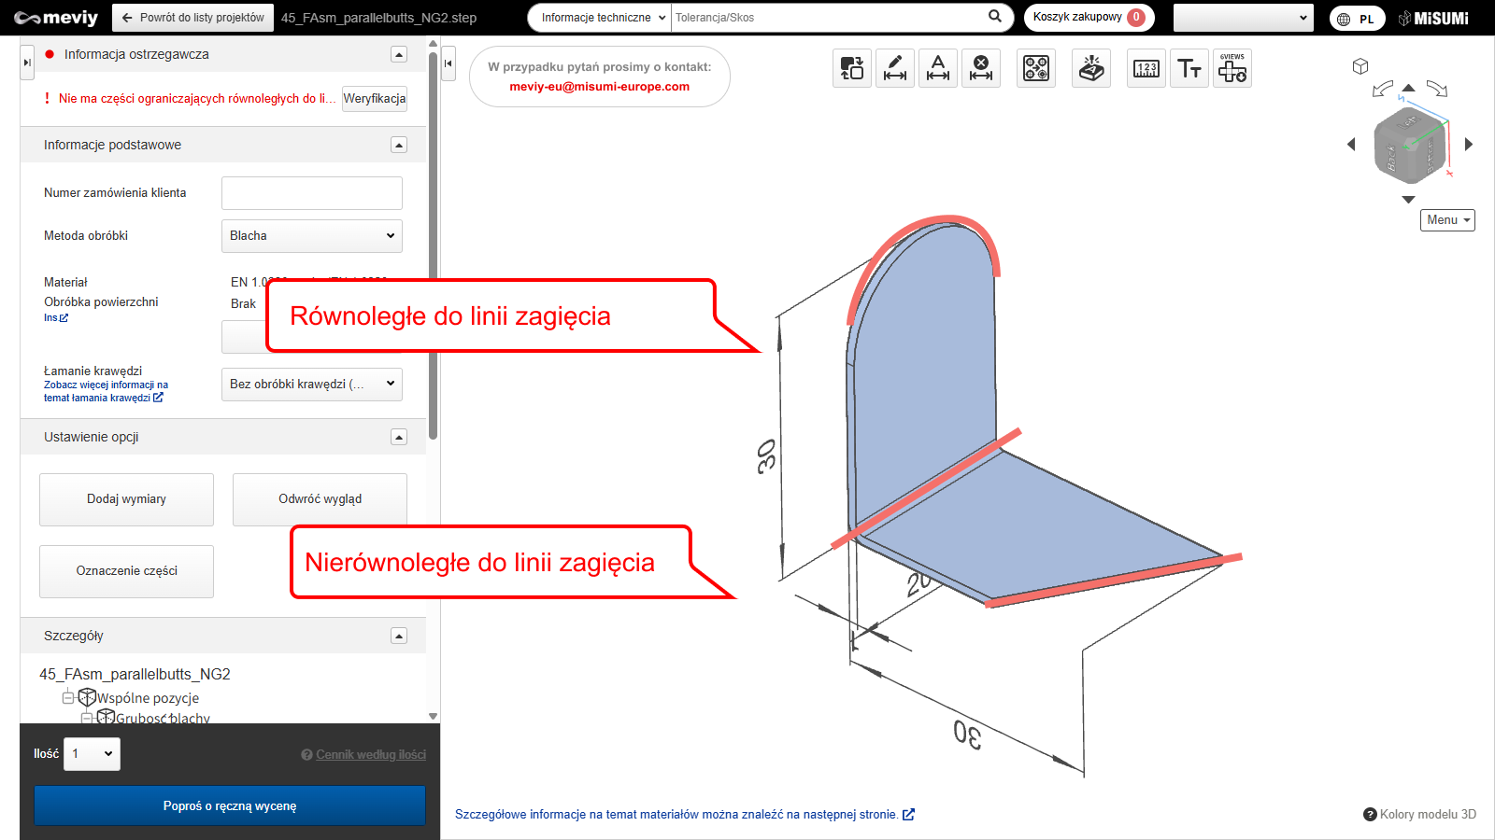Open the Ilość quantity dropdown

click(92, 754)
